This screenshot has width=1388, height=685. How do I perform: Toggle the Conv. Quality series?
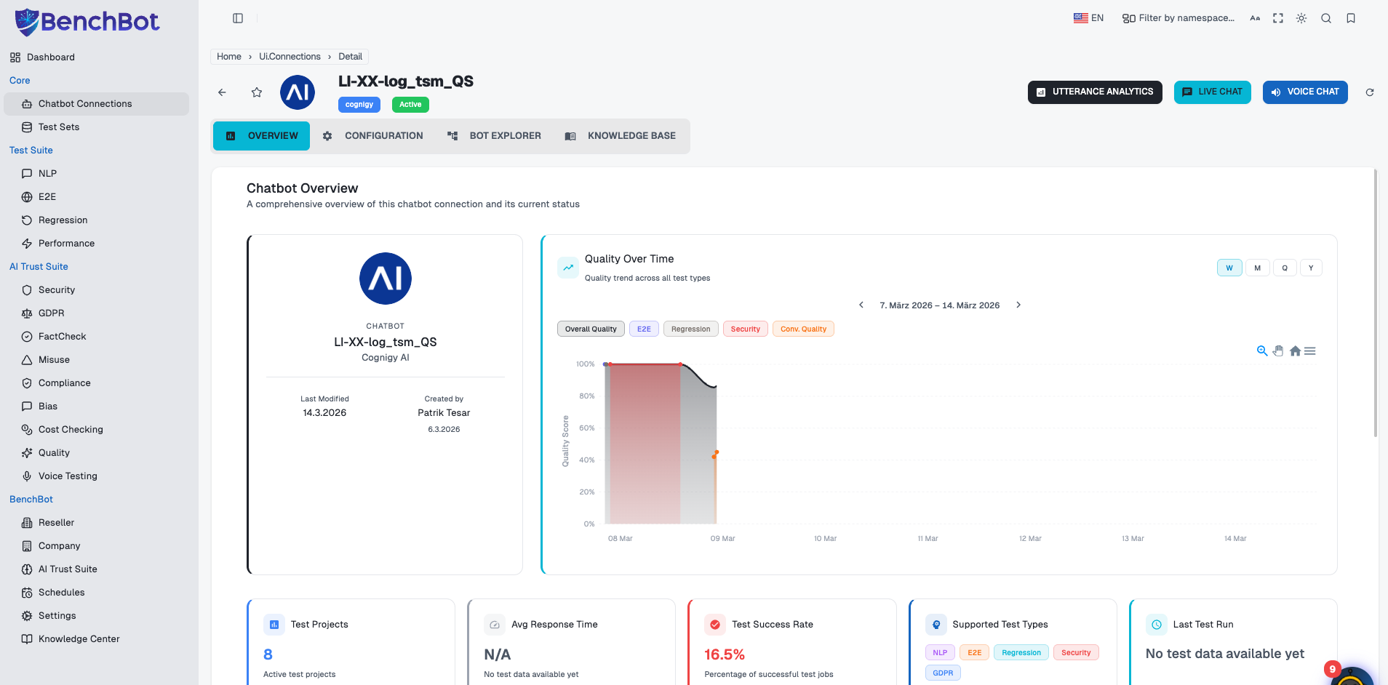point(803,329)
